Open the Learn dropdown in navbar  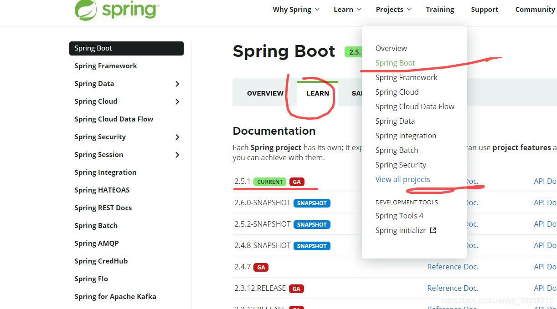[347, 9]
